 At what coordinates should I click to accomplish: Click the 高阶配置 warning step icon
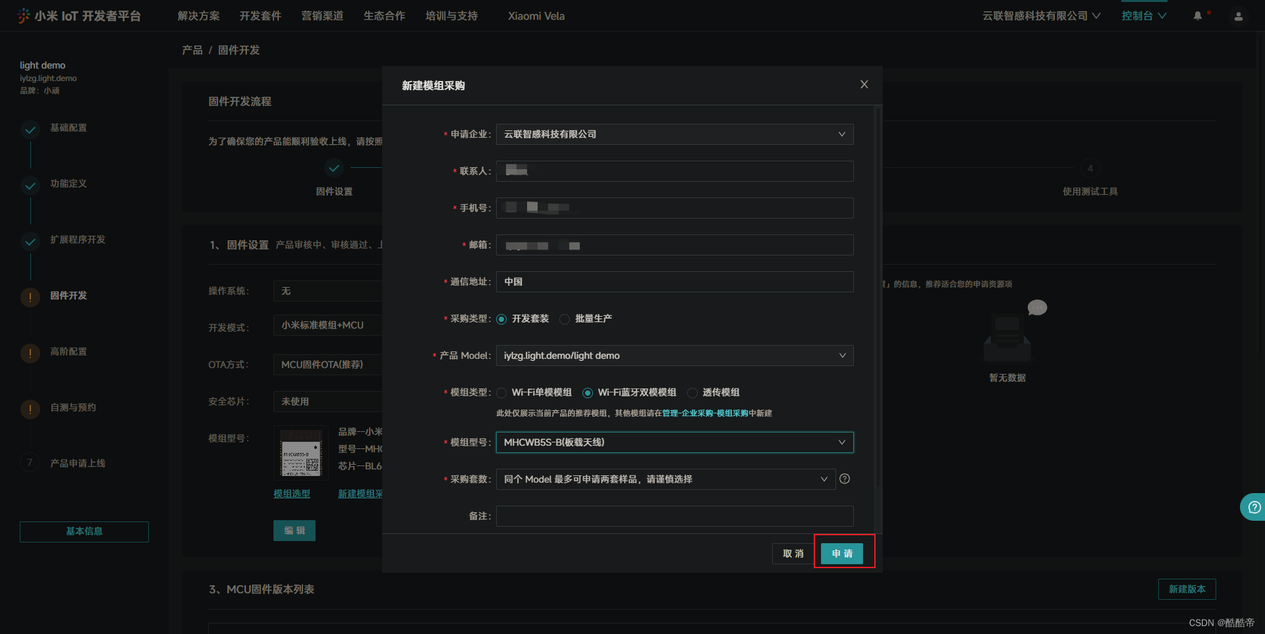coord(30,354)
